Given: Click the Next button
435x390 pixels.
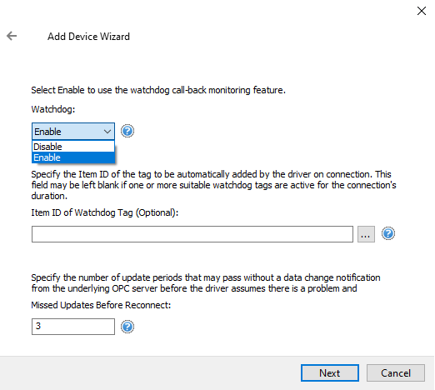Looking at the screenshot, I should [330, 373].
